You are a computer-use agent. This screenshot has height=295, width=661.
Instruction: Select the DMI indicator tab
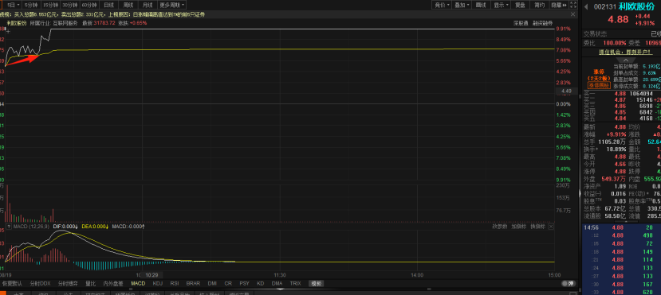click(212, 283)
